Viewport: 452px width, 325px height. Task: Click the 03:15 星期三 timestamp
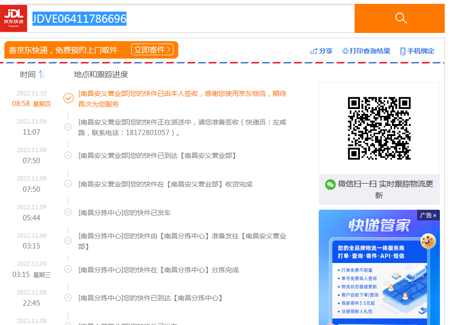click(31, 275)
